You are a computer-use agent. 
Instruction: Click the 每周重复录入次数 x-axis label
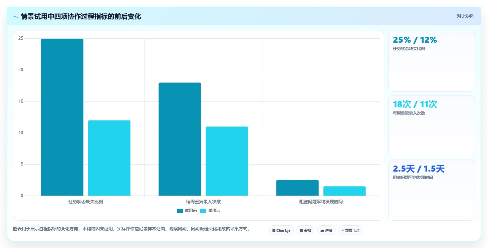[x=203, y=202]
